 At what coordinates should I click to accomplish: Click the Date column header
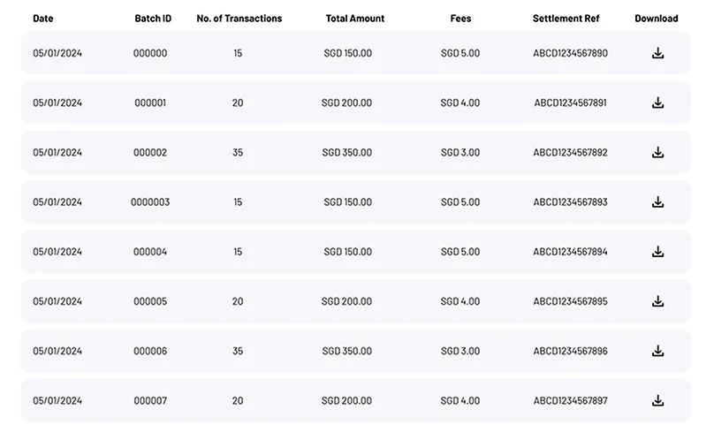coord(42,19)
